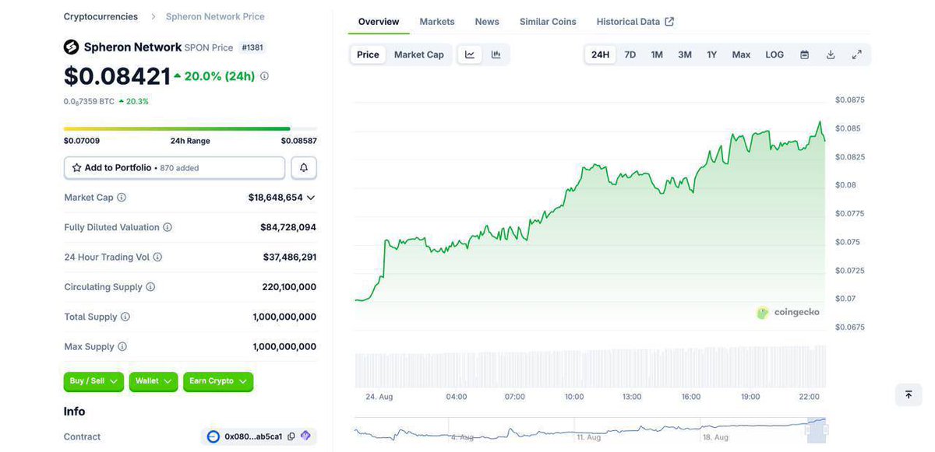The image size is (935, 452).
Task: Show Fully Diluted Valuation info icon
Action: [x=168, y=227]
